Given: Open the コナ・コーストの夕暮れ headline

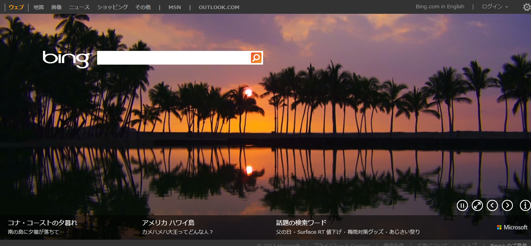Looking at the screenshot, I should coord(43,223).
